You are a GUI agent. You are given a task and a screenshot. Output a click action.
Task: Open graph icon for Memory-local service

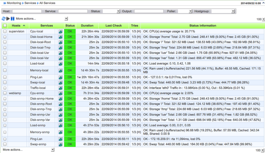[61, 70]
